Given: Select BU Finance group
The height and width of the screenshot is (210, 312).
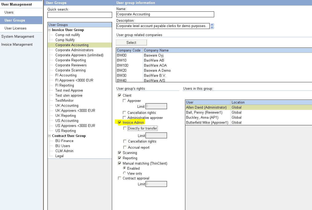Looking at the screenshot, I should tap(64, 141).
